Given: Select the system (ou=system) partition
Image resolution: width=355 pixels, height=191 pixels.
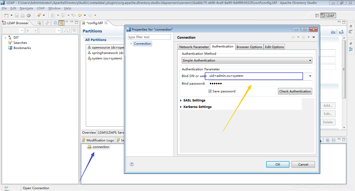Looking at the screenshot, I should click(105, 58).
